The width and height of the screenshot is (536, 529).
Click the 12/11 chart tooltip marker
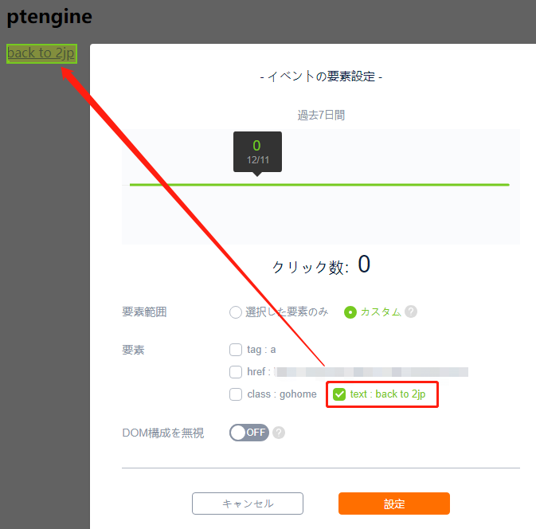(x=257, y=152)
